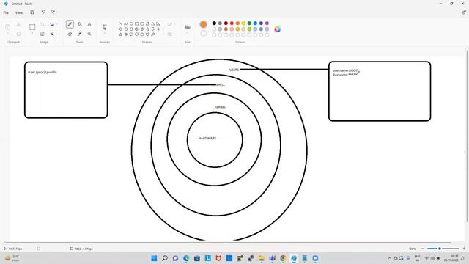Screen dimensions: 469x264
Task: Choose the red colour swatch
Action: click(232, 23)
